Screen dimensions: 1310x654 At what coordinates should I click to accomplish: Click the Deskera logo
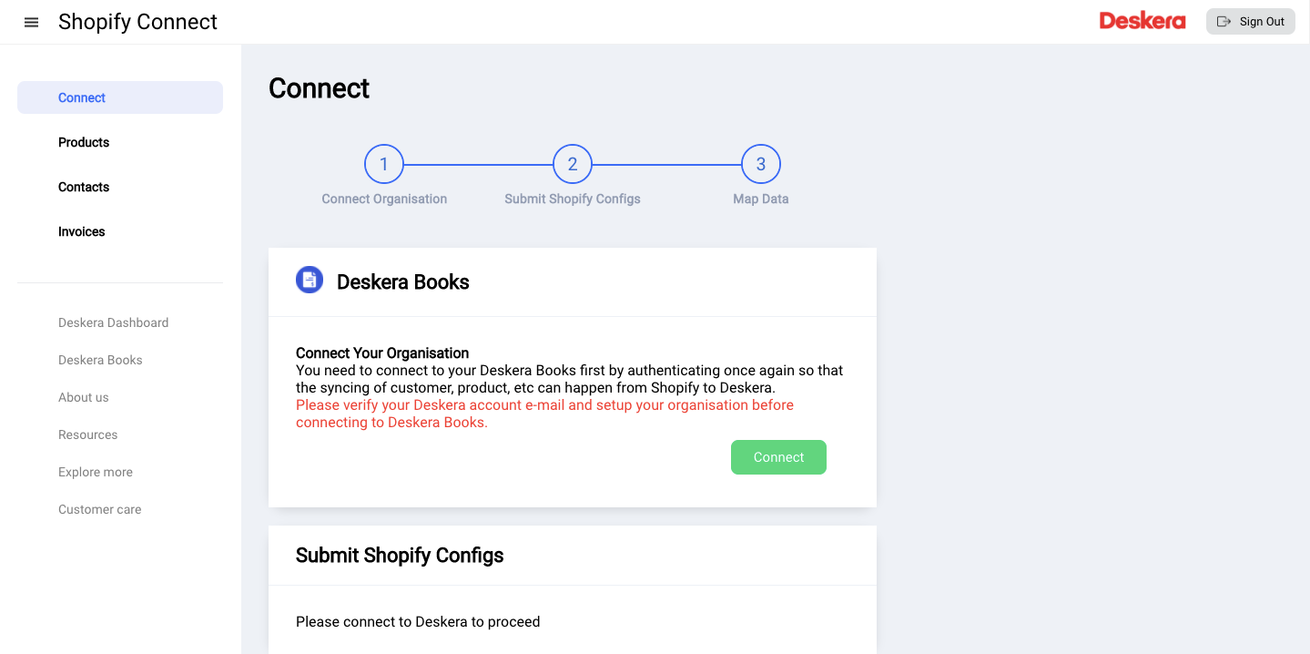(x=1142, y=21)
